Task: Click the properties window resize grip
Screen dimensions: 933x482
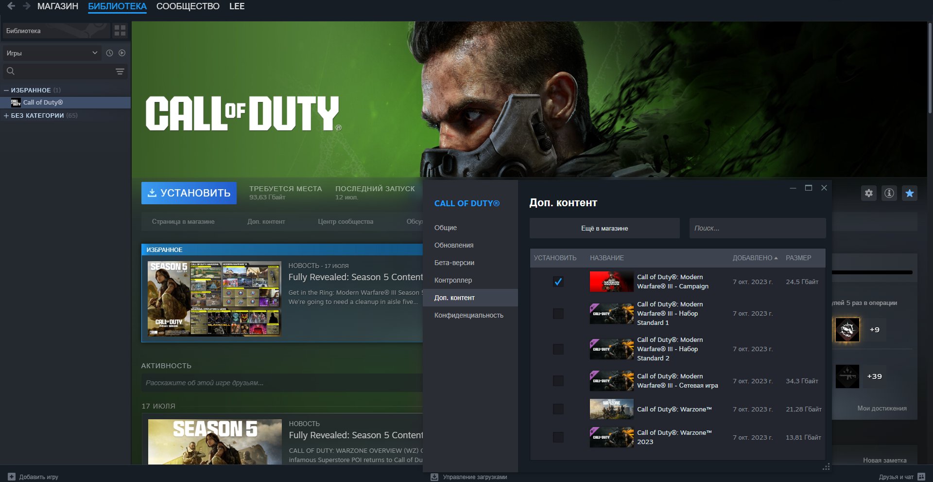Action: 826,467
